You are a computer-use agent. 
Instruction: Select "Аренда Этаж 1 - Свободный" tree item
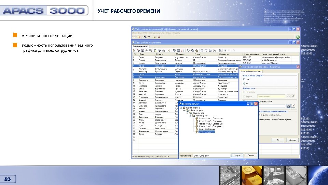[x=210, y=119]
